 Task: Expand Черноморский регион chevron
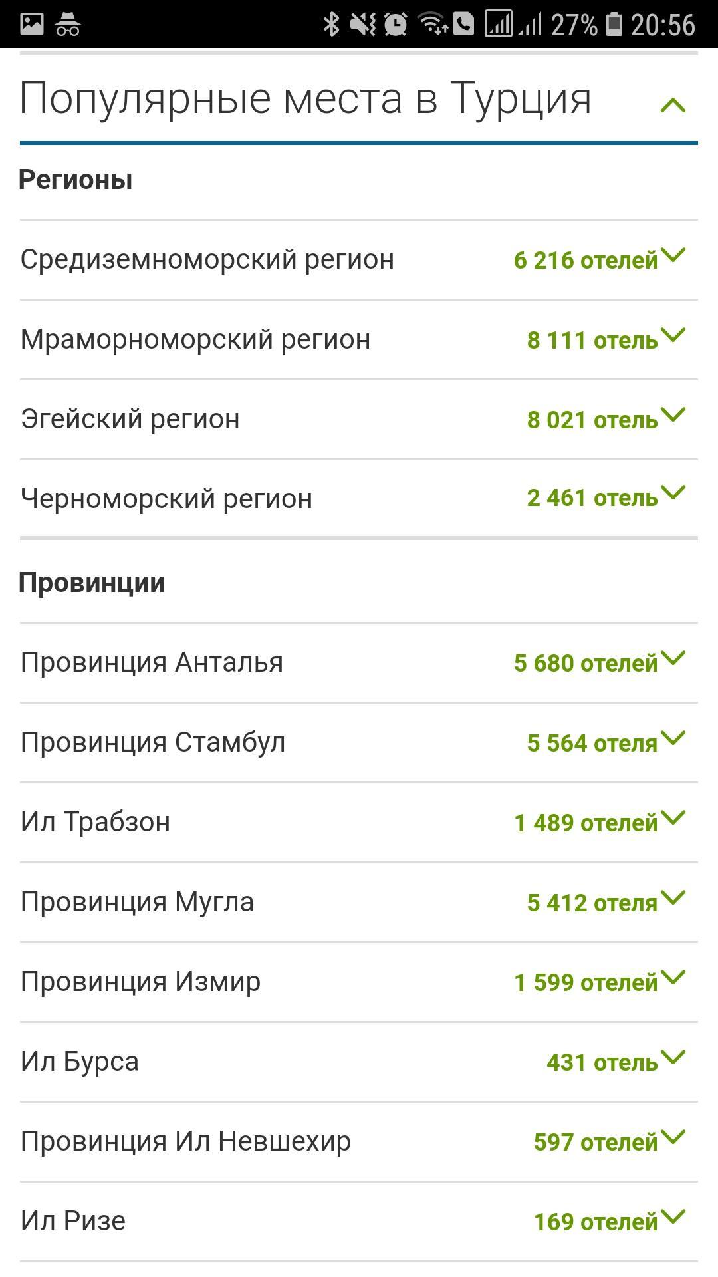673,494
